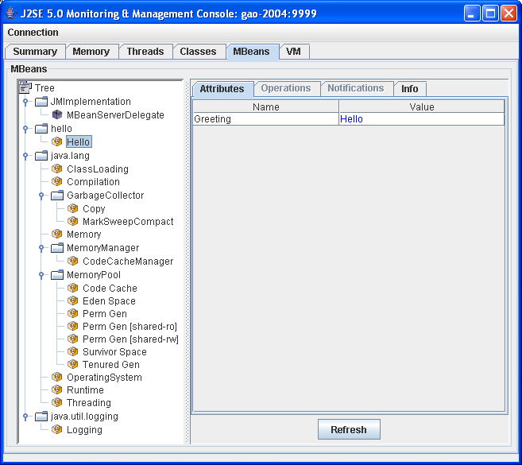
Task: Click the Runtime bean icon
Action: [57, 389]
